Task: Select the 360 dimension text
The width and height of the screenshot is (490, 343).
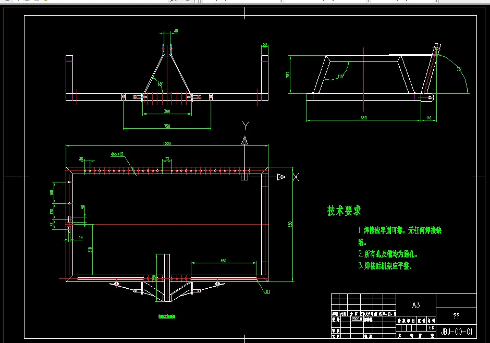Action: 167,111
